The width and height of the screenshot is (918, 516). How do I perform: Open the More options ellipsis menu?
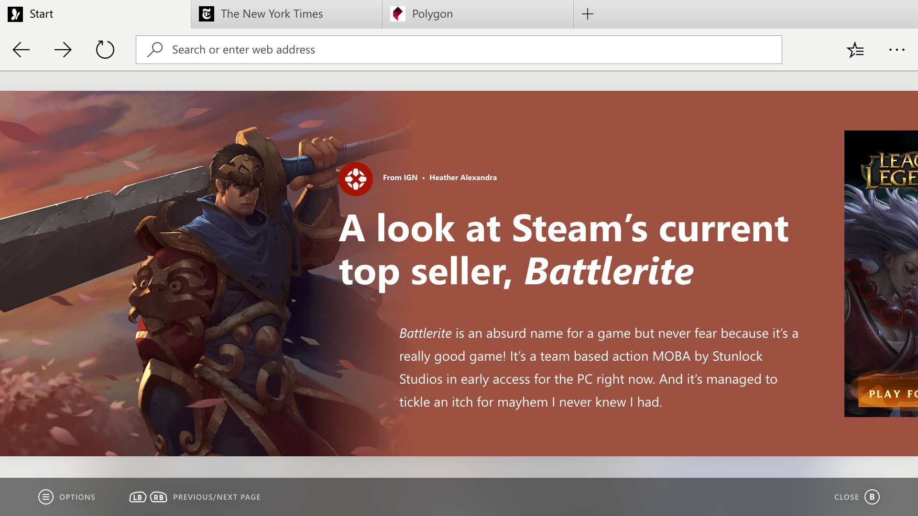click(x=897, y=50)
